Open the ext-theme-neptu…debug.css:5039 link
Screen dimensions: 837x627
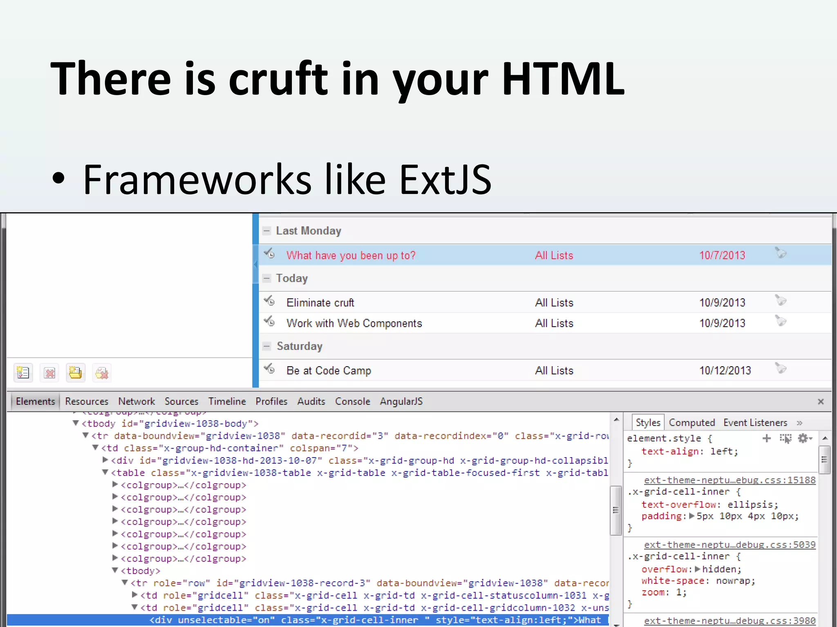[730, 545]
